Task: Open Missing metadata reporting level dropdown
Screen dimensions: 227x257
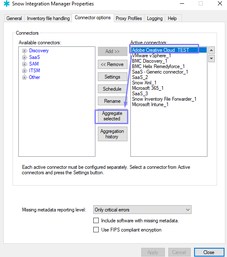Action: coord(142,210)
